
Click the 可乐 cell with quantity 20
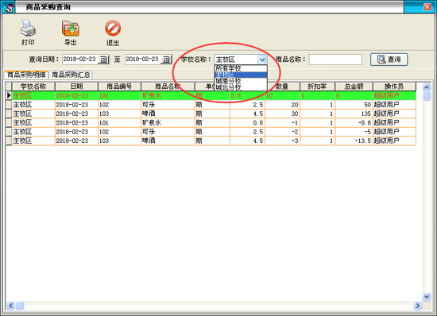pyautogui.click(x=168, y=105)
